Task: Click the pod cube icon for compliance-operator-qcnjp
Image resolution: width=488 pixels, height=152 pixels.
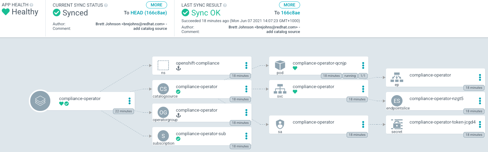Action: tap(280, 65)
